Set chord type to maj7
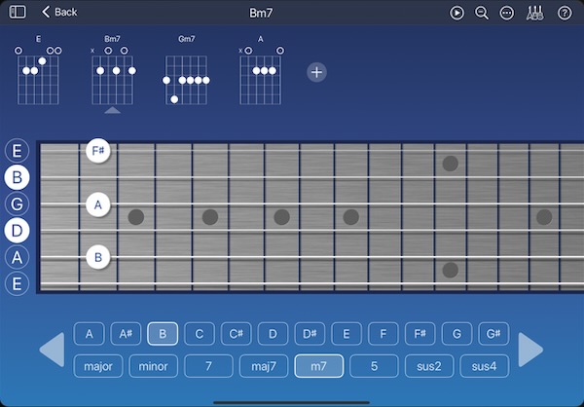 264,366
